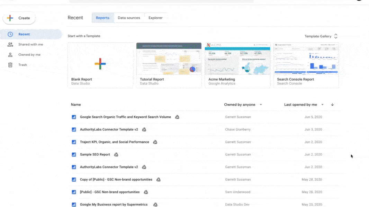The image size is (369, 207).
Task: Open the Owned by anyone dropdown
Action: coord(243,105)
